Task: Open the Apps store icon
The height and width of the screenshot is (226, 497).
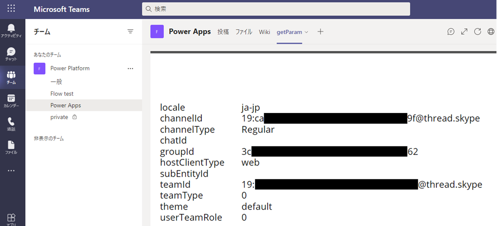Action: click(x=11, y=219)
